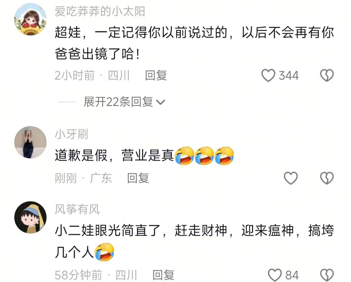Dislike the comment by 风筝有风
The image size is (351, 282).
(327, 275)
